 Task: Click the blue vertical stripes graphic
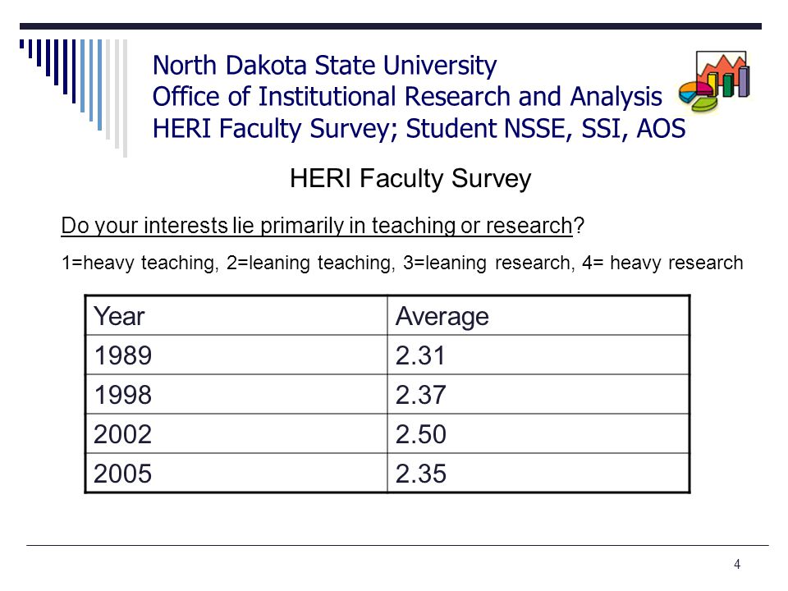point(73,98)
